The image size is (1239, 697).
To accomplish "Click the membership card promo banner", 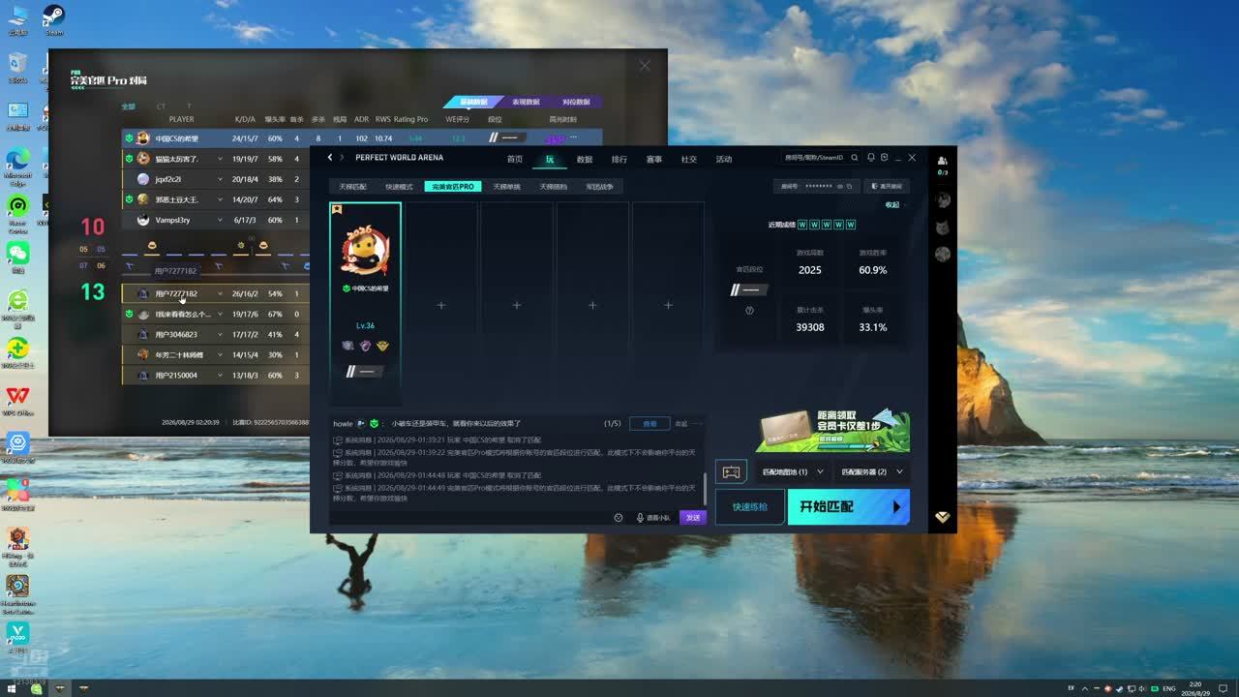I will [x=833, y=431].
